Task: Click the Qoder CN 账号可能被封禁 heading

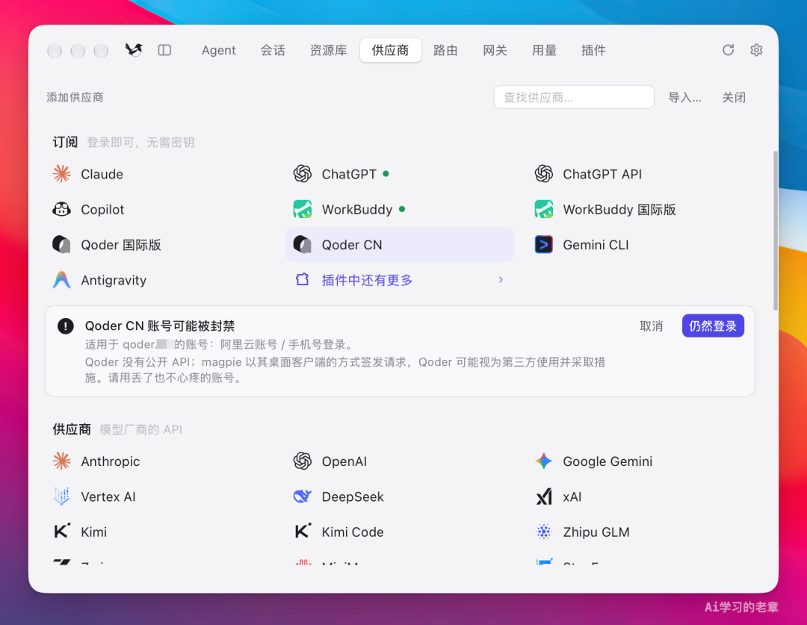Action: tap(160, 326)
